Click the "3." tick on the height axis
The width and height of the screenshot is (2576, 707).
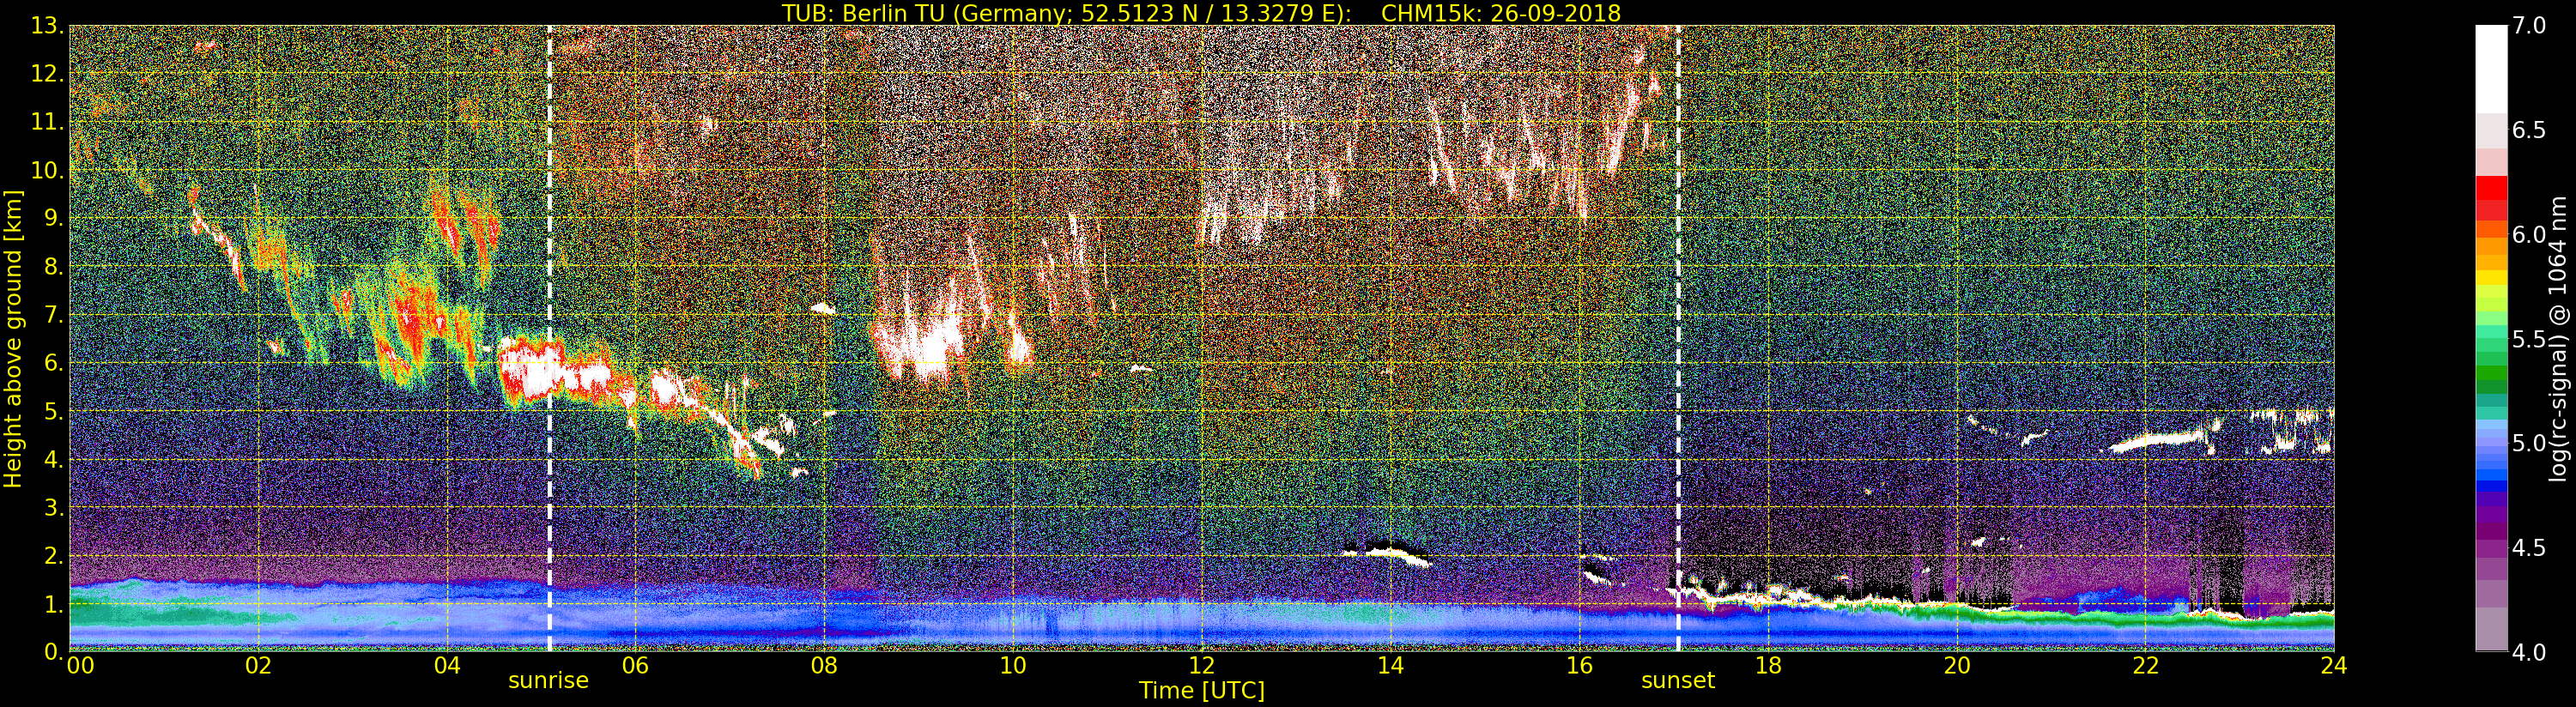(x=52, y=507)
